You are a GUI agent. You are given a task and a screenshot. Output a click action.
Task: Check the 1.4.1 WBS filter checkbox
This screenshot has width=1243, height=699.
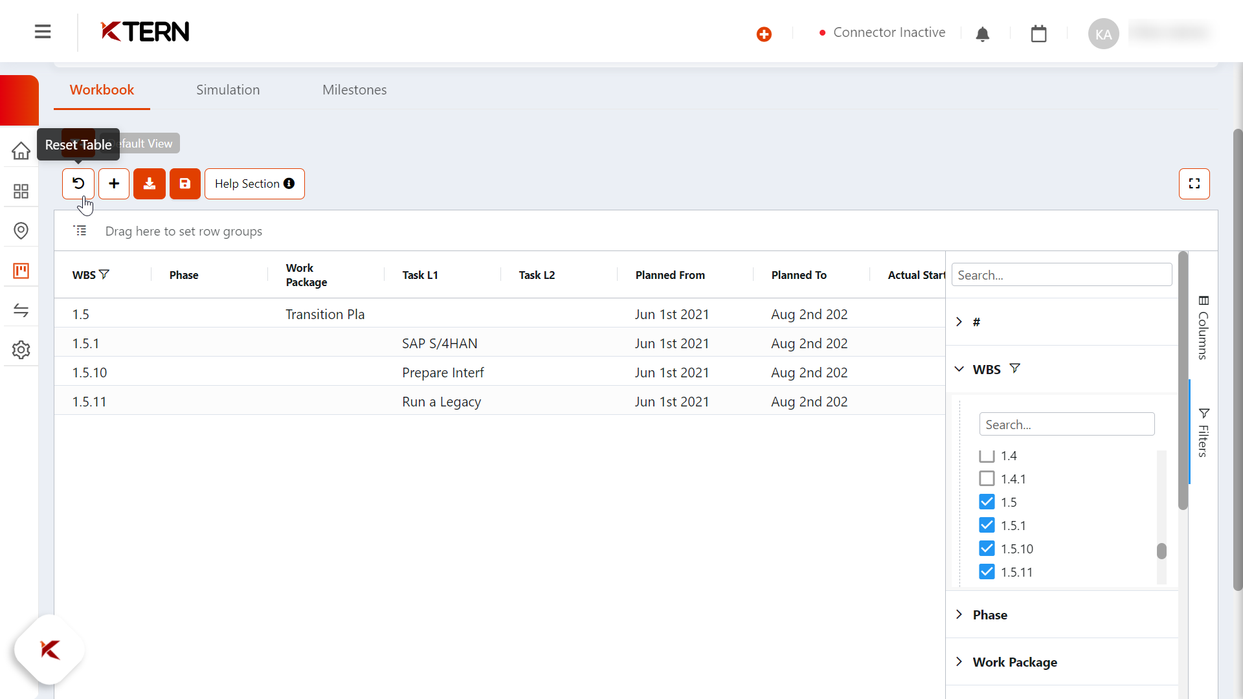coord(987,479)
